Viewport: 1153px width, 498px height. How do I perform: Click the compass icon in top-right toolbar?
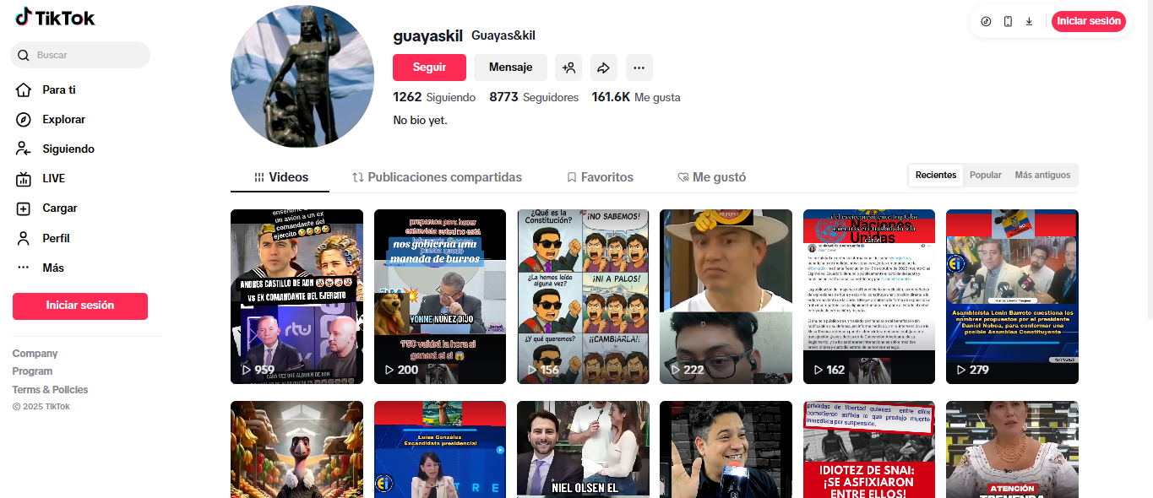click(x=986, y=21)
